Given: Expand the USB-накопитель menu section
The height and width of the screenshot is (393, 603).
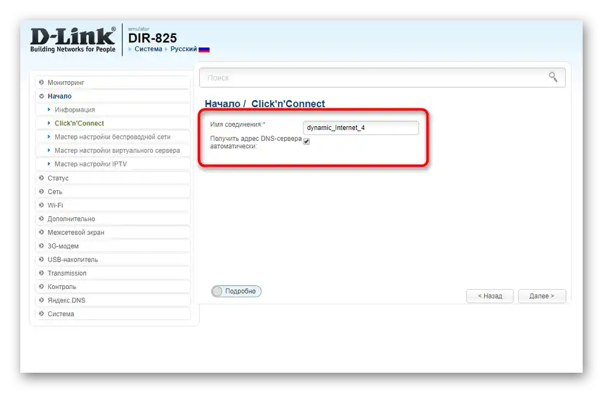Looking at the screenshot, I should 113,260.
